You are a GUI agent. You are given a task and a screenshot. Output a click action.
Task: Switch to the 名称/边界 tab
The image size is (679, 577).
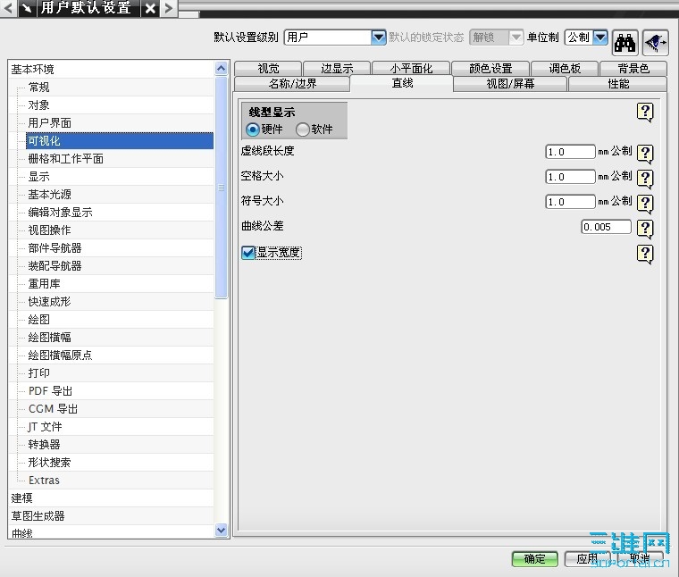point(292,84)
